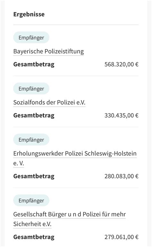Image resolution: width=152 pixels, height=247 pixels.
Task: Click Gesamtbetrag label beside 279.061,00 €
Action: click(x=34, y=237)
